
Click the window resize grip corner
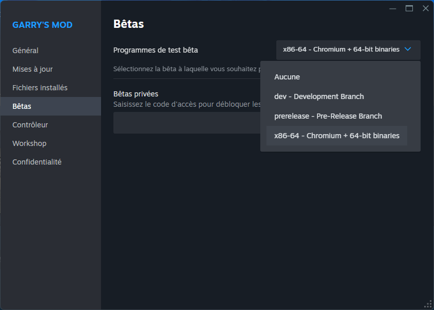(428, 304)
